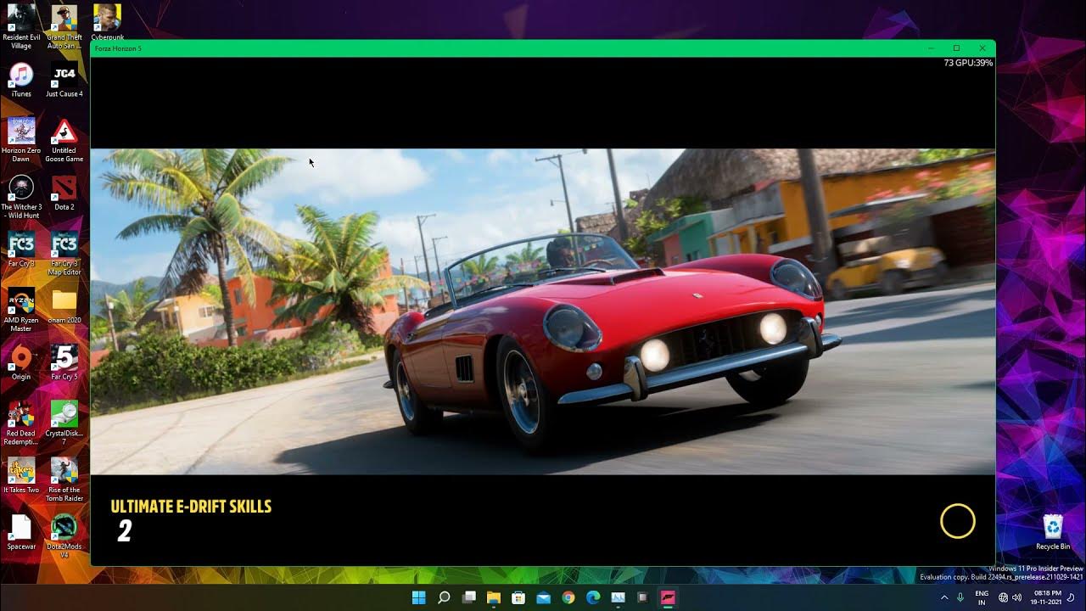Viewport: 1086px width, 611px height.
Task: Open the Windows Start menu
Action: pyautogui.click(x=418, y=597)
